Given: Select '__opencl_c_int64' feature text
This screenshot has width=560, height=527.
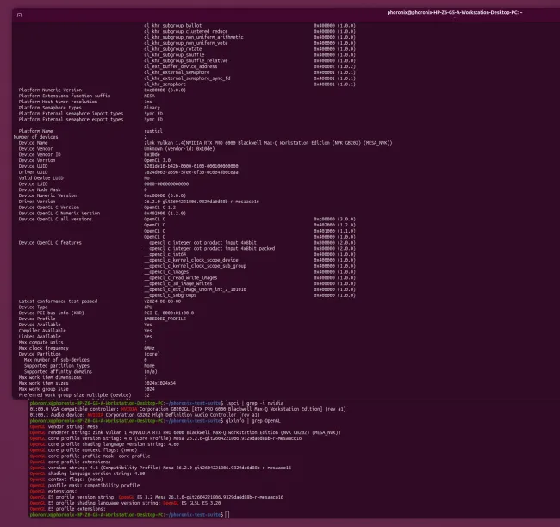Looking at the screenshot, I should [165, 254].
